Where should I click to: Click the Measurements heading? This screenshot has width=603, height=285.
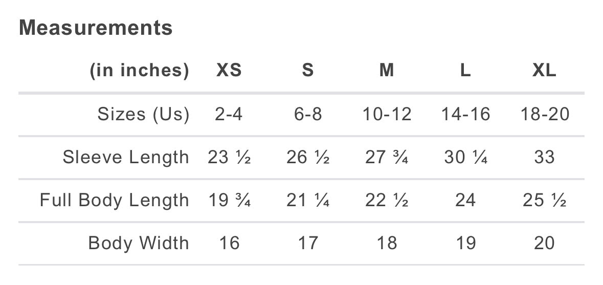[x=96, y=28]
